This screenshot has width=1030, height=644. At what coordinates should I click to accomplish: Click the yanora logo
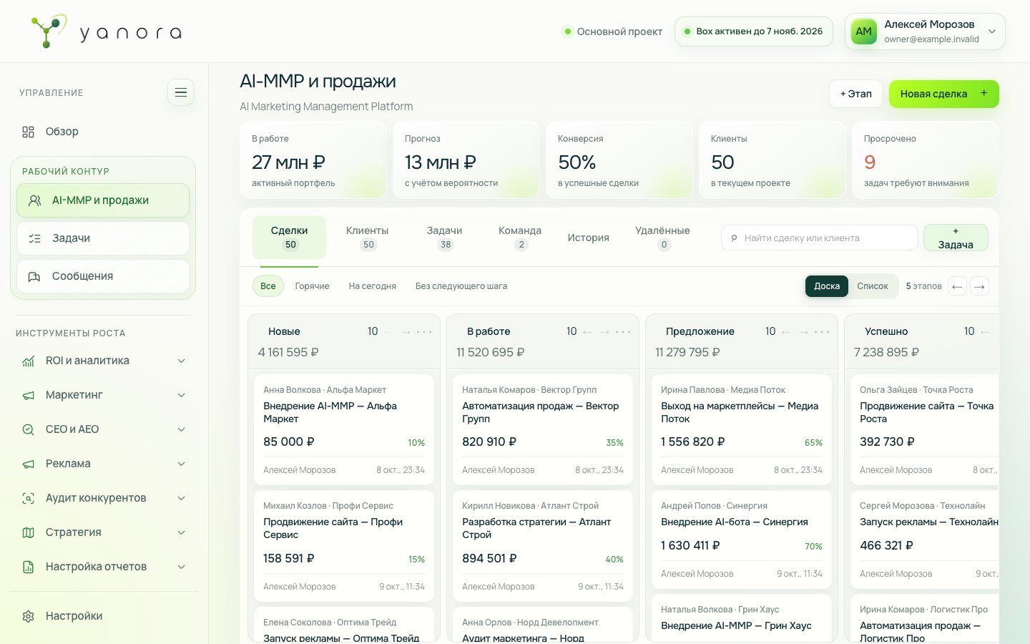[x=107, y=31]
